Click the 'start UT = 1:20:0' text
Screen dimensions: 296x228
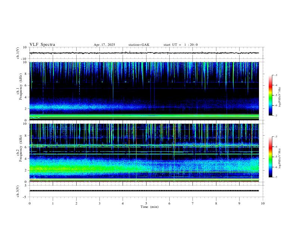[181, 45]
